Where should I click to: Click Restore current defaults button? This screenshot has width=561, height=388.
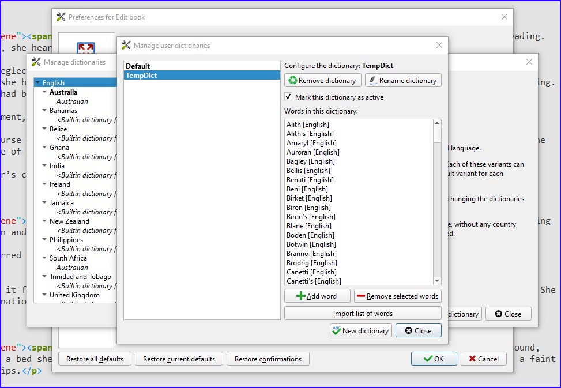[179, 359]
